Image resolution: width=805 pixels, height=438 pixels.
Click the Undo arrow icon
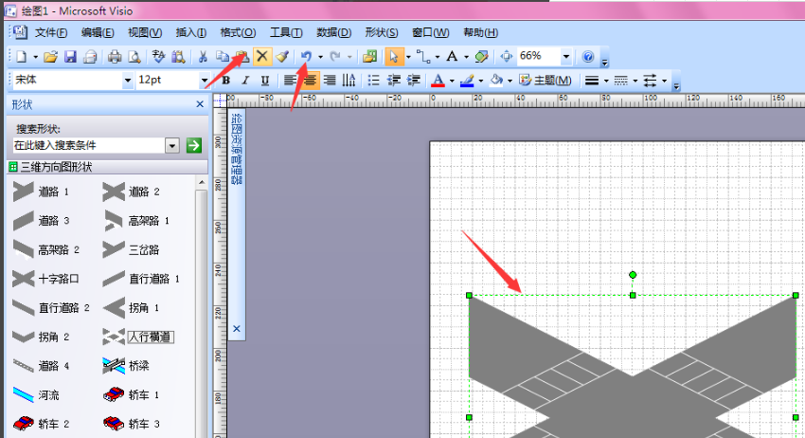pyautogui.click(x=305, y=57)
